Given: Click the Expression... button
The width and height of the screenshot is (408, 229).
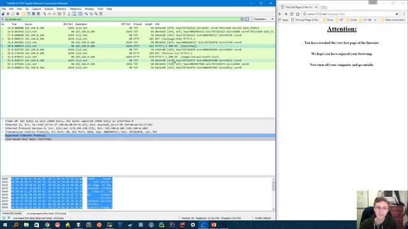Looking at the screenshot, I should tap(260, 19).
